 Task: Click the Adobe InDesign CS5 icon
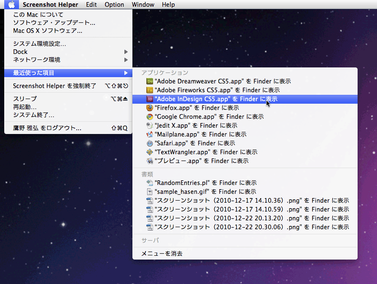[x=150, y=99]
